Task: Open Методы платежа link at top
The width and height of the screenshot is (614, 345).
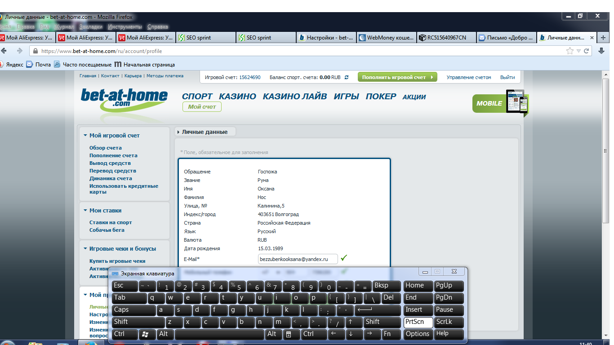Action: pyautogui.click(x=165, y=76)
